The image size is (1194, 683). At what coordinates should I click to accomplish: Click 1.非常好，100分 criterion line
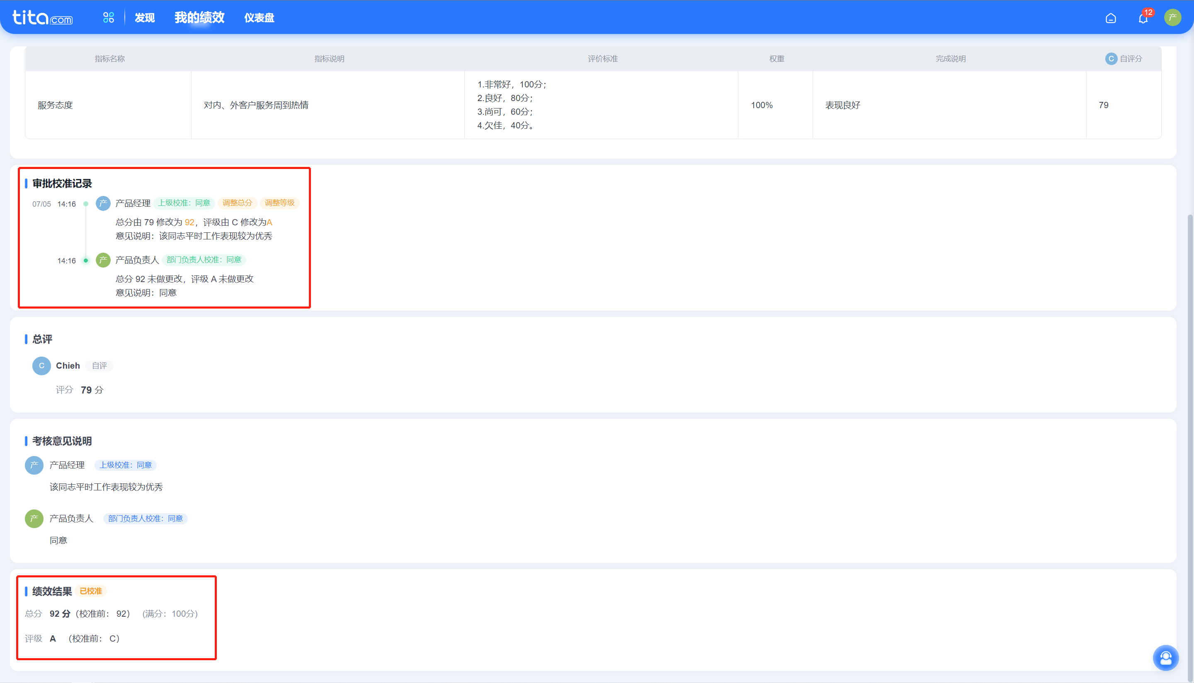tap(512, 84)
